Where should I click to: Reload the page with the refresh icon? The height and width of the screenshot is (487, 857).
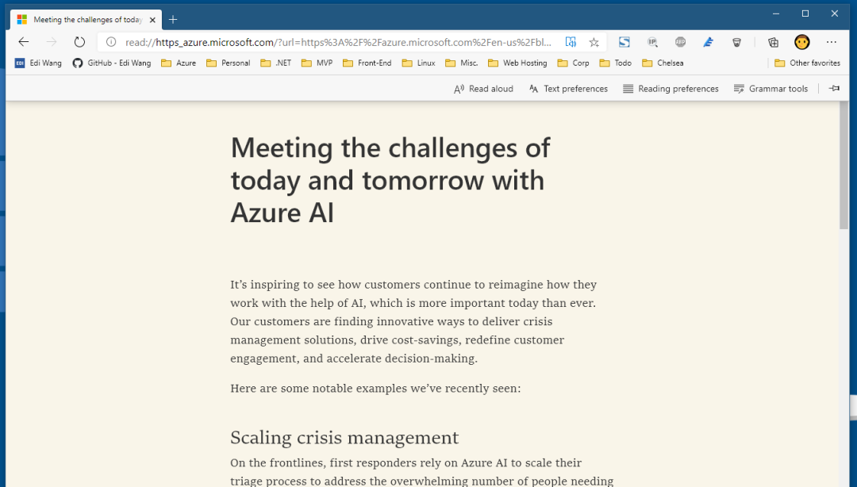80,42
